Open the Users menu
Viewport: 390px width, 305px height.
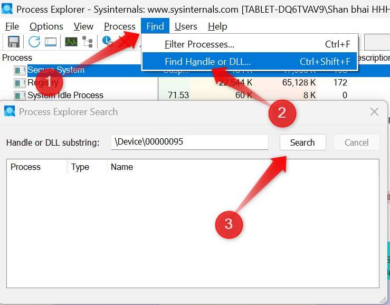pyautogui.click(x=186, y=26)
